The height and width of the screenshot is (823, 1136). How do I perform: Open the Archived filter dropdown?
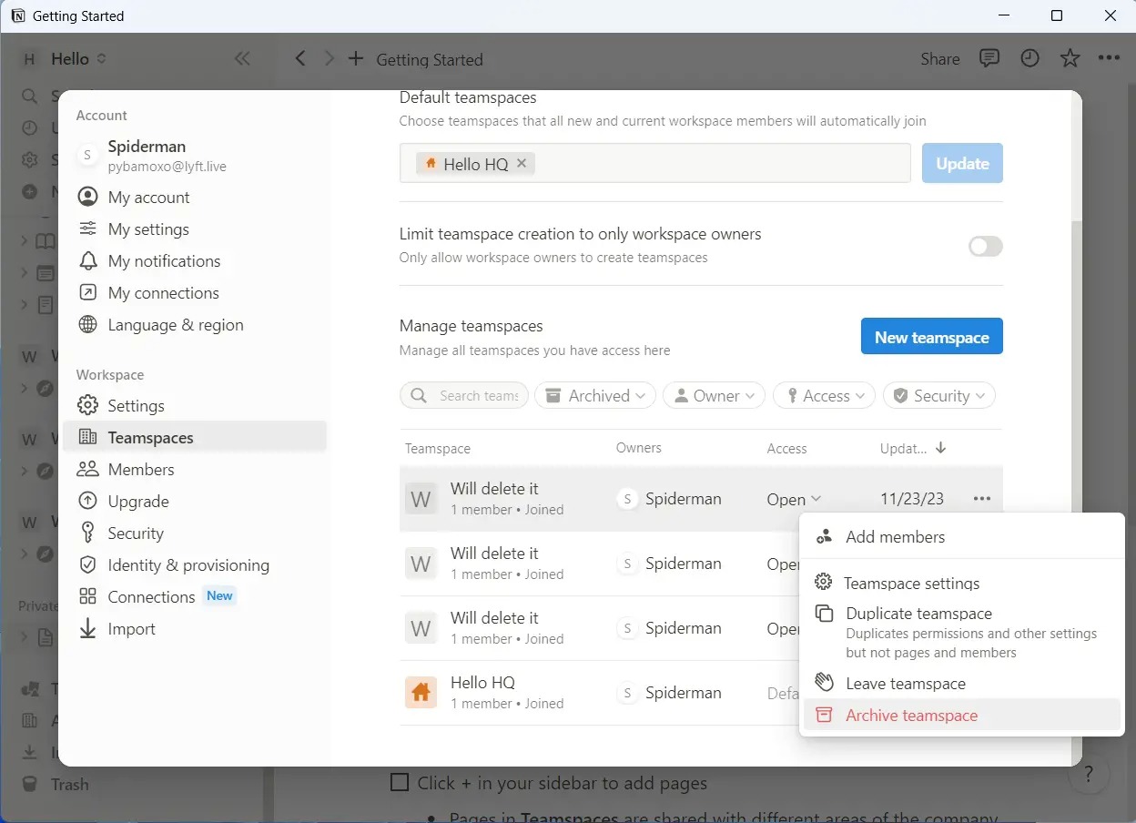594,395
